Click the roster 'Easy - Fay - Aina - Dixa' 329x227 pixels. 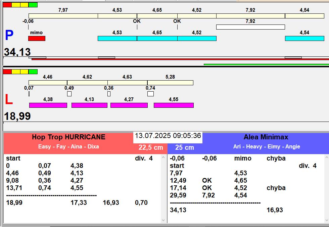68,146
